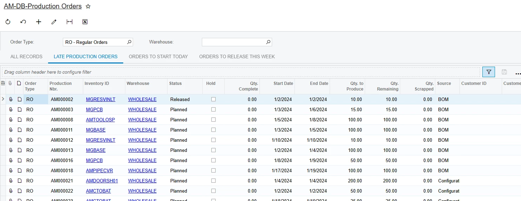The height and width of the screenshot is (201, 521).
Task: Toggle Hold checkbox for order AM000012
Action: [x=213, y=140]
